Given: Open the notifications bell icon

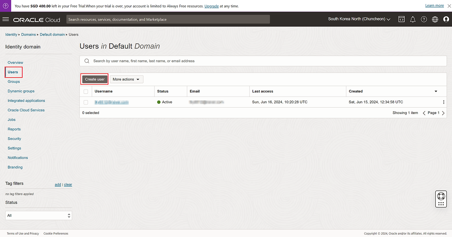Looking at the screenshot, I should pos(412,19).
